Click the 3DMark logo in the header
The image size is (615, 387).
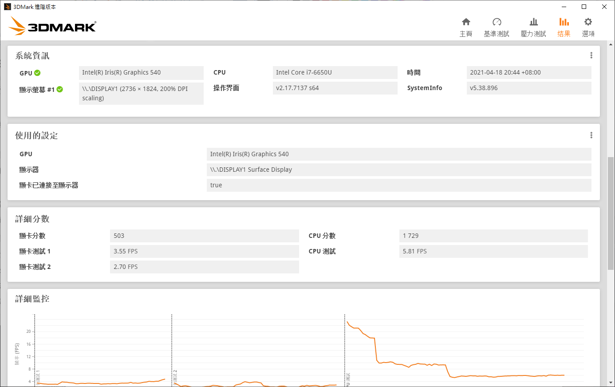point(52,26)
